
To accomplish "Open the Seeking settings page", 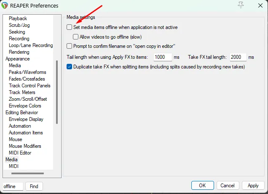I will [17, 32].
